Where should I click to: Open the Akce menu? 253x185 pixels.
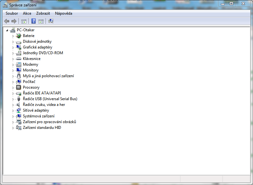27,13
